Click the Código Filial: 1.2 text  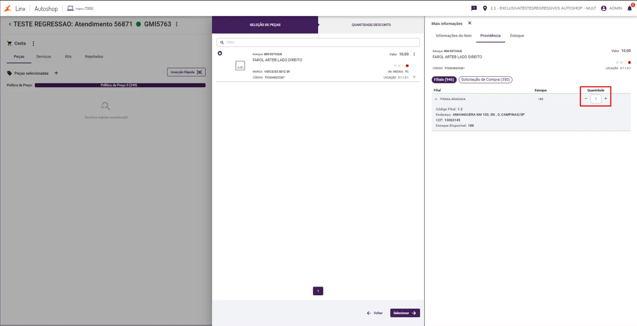pyautogui.click(x=449, y=109)
